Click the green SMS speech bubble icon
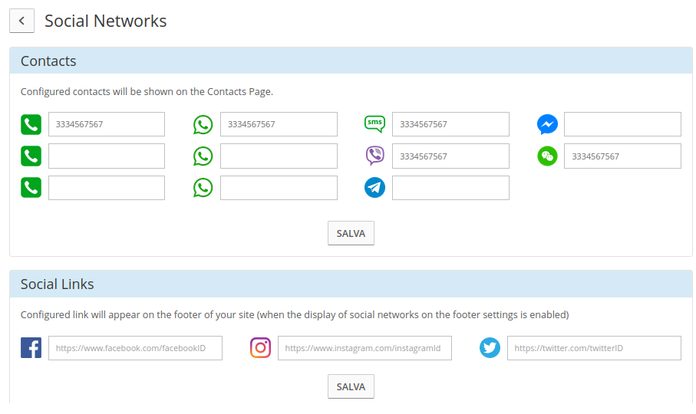The width and height of the screenshot is (696, 414). [374, 124]
